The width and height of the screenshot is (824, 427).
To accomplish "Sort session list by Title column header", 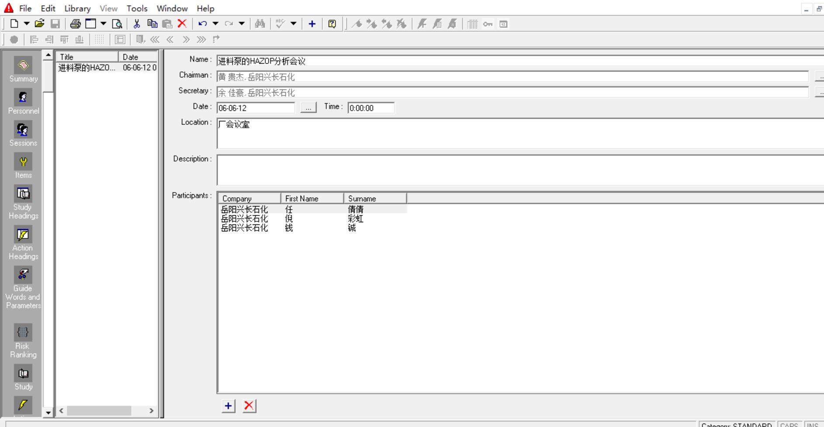I will click(x=87, y=57).
